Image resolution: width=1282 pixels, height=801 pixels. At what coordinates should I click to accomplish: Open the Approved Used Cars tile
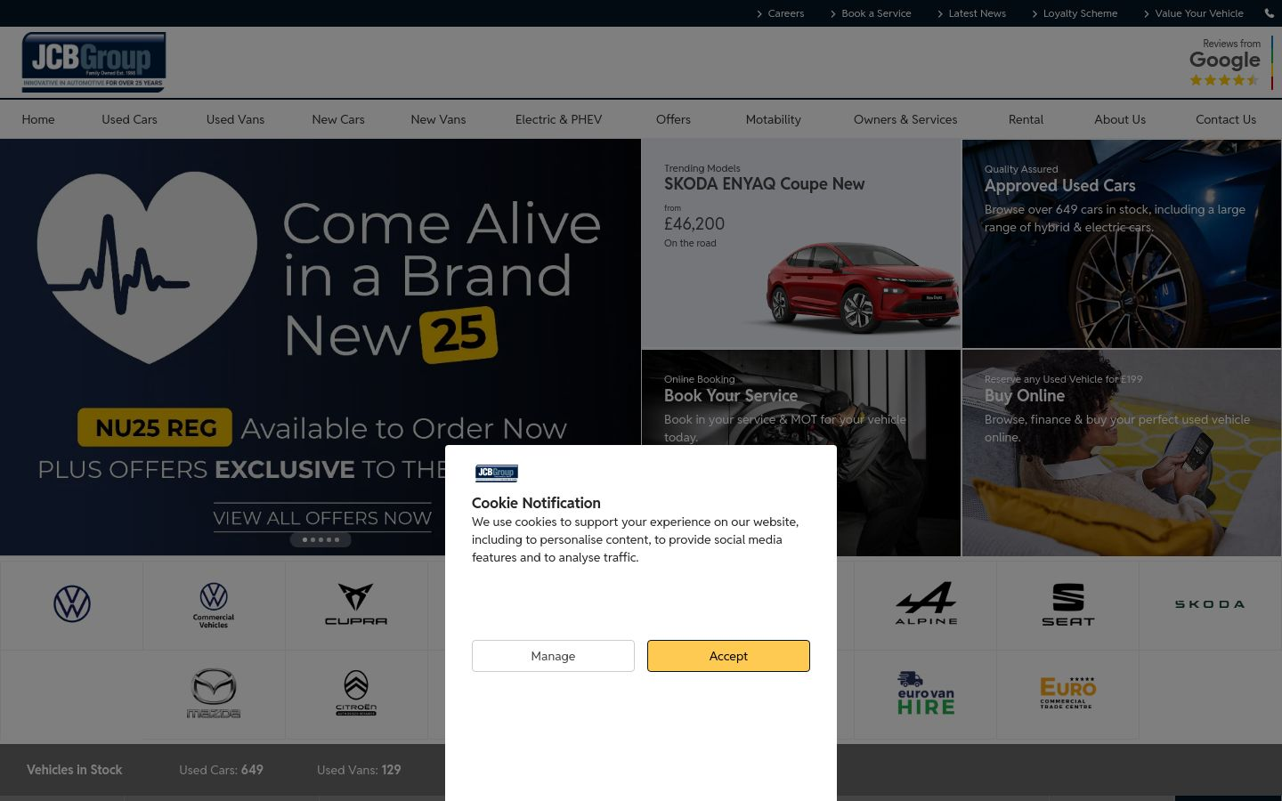pyautogui.click(x=1122, y=244)
